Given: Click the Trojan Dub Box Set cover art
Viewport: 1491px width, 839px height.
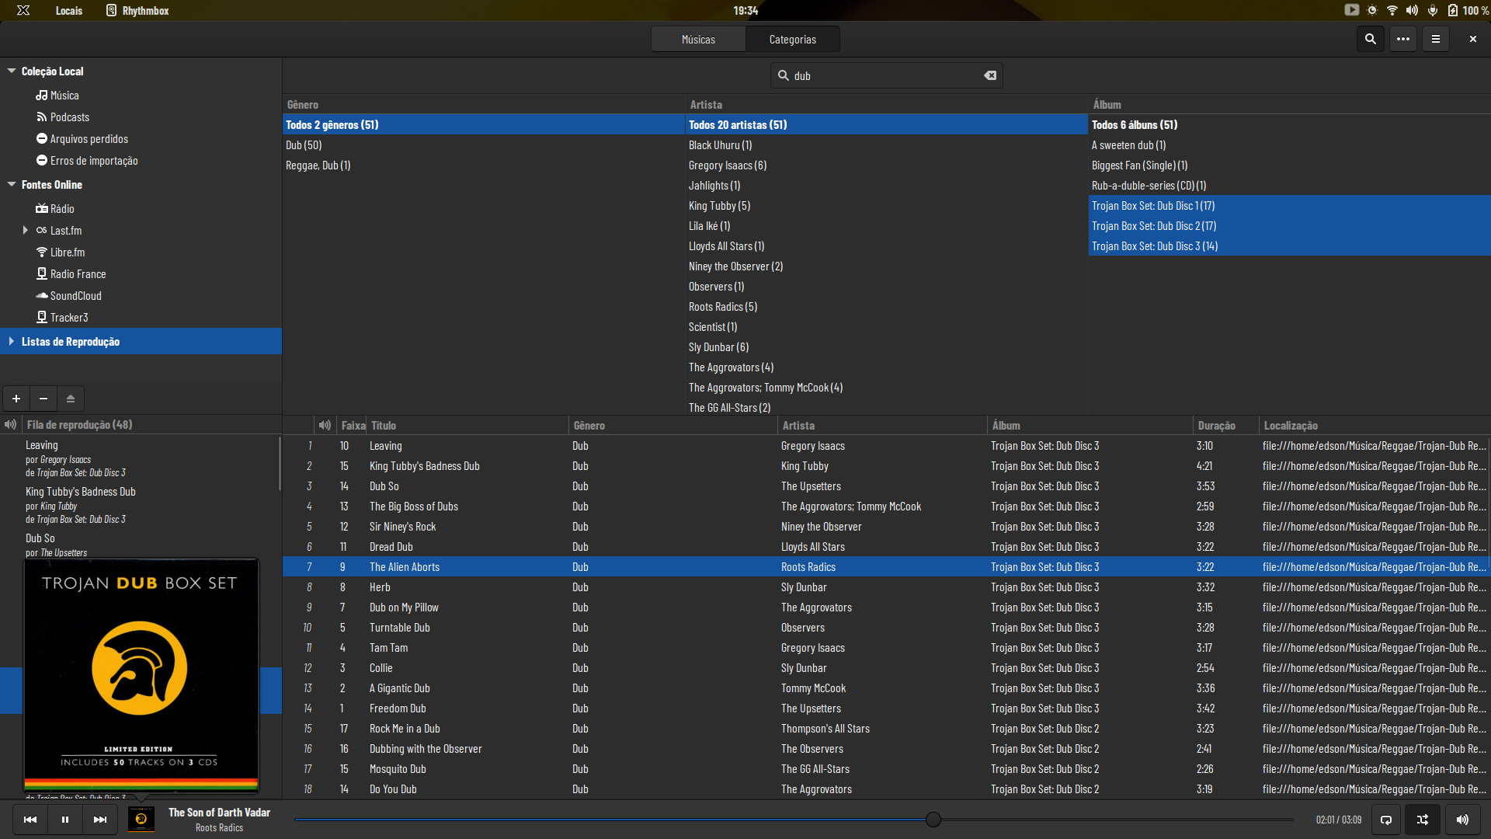Looking at the screenshot, I should (141, 675).
